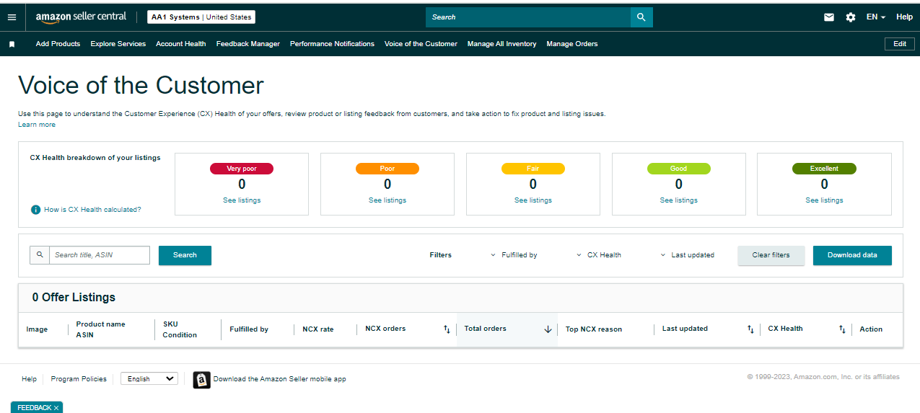Click the Action column header
The width and height of the screenshot is (920, 413).
[871, 329]
